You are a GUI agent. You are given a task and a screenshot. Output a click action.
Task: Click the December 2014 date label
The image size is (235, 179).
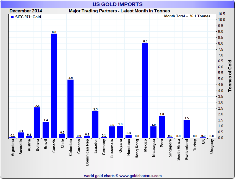26,11
